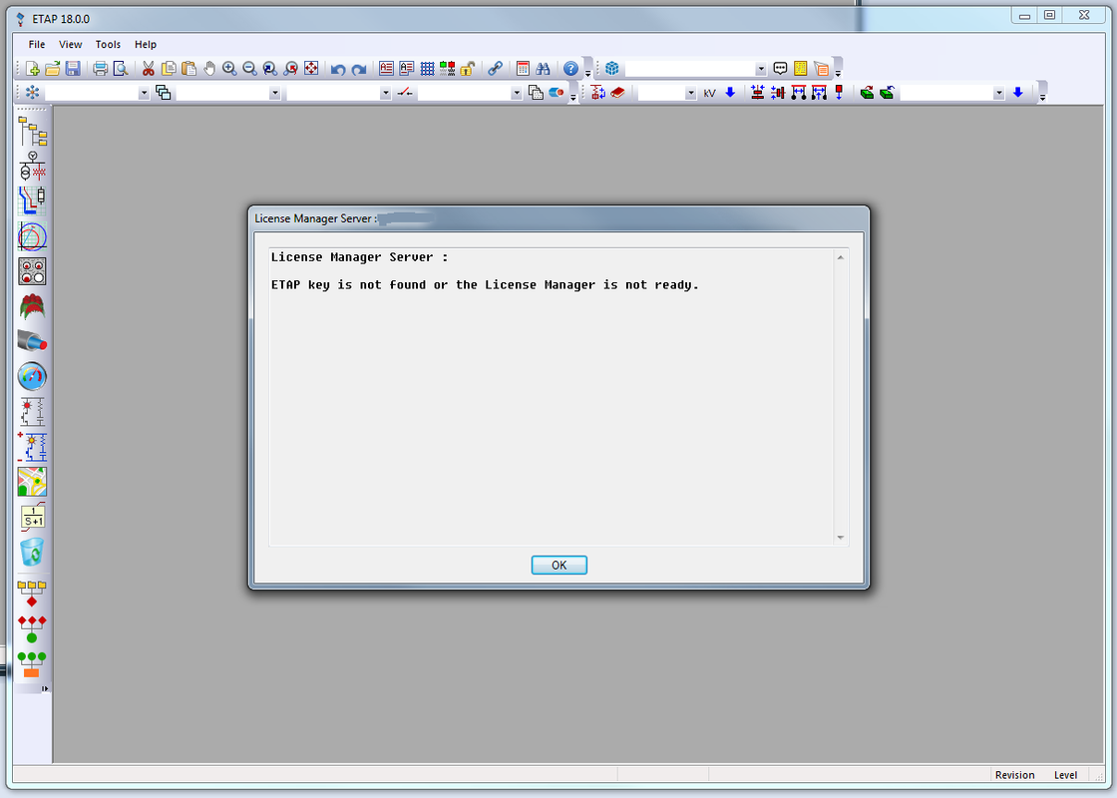Open toolbar options arrow after Help icon

pos(587,74)
